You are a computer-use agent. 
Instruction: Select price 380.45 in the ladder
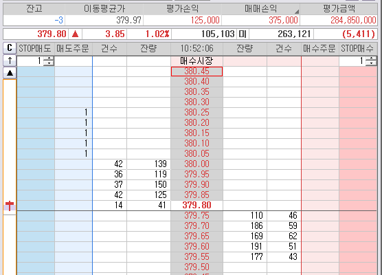196,71
